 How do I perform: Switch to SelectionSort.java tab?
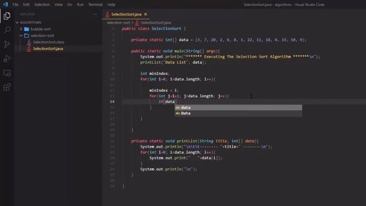tap(126, 14)
